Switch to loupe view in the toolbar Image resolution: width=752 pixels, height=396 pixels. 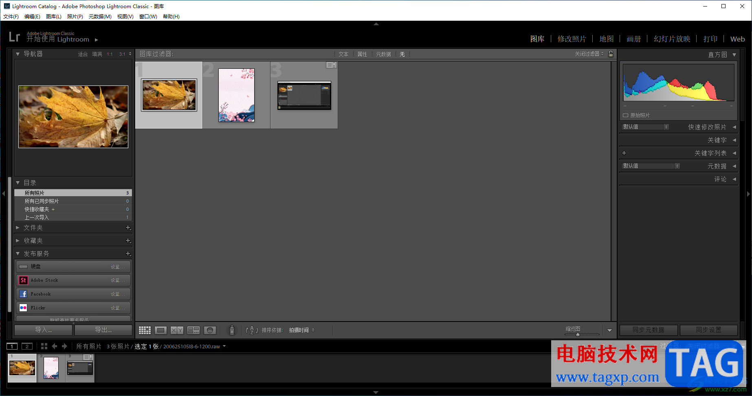tap(161, 330)
